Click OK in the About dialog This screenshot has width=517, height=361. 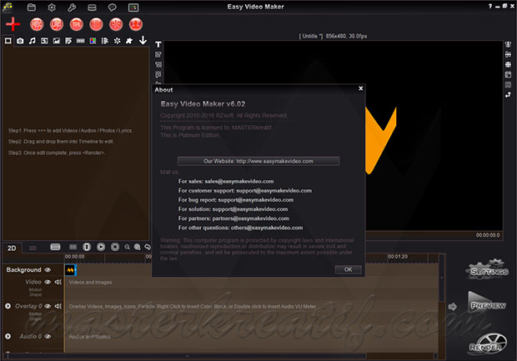pos(349,269)
